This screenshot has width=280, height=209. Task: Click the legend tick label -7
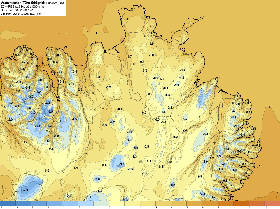point(1,208)
